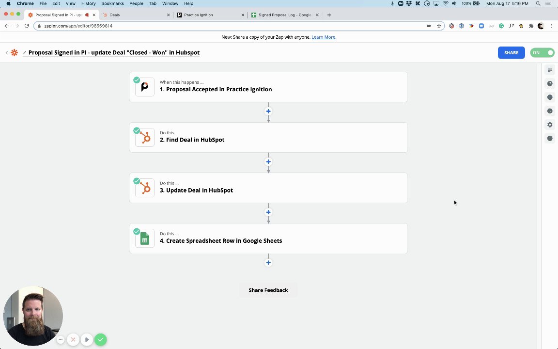The image size is (558, 349).
Task: Open step 1 Proposal Accepted in Practice Ignition
Action: pos(269,87)
